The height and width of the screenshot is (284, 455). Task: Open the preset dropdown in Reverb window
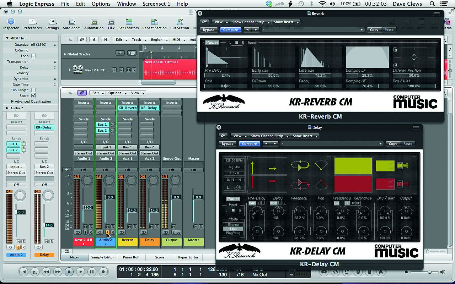313,30
